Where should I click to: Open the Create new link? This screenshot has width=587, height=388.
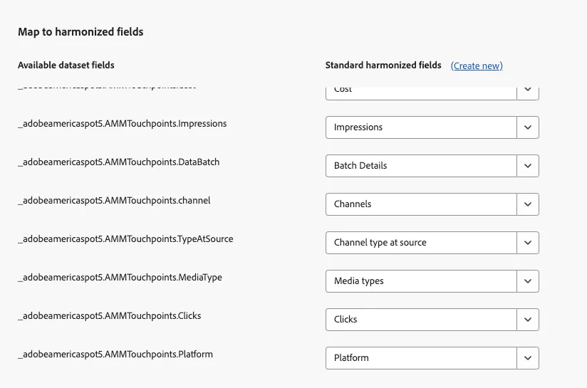(477, 65)
